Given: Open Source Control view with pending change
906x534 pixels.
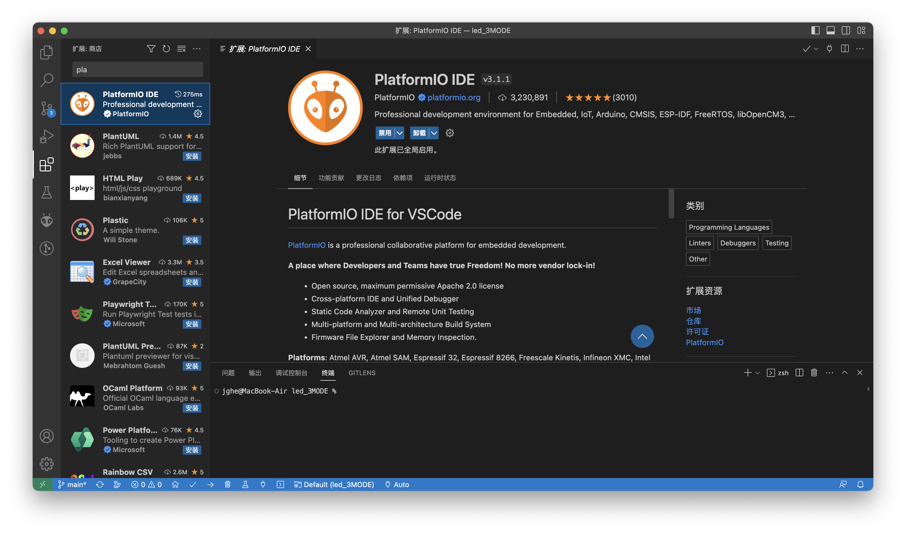Looking at the screenshot, I should click(46, 109).
